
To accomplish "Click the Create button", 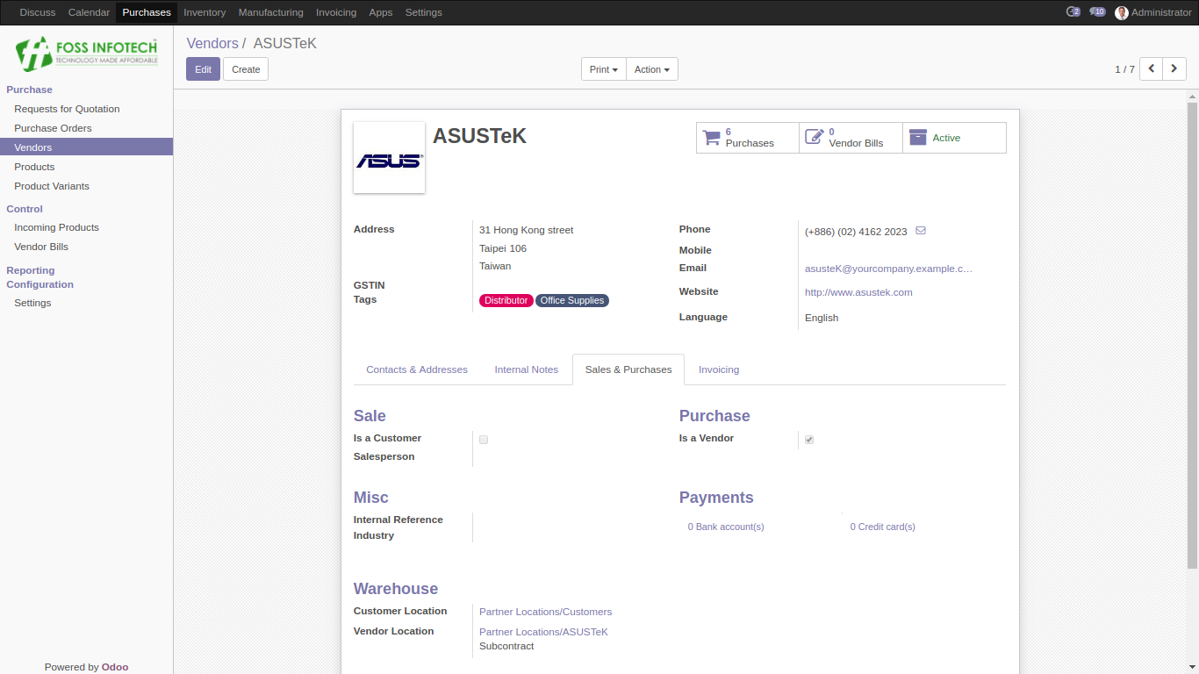I will (x=246, y=69).
